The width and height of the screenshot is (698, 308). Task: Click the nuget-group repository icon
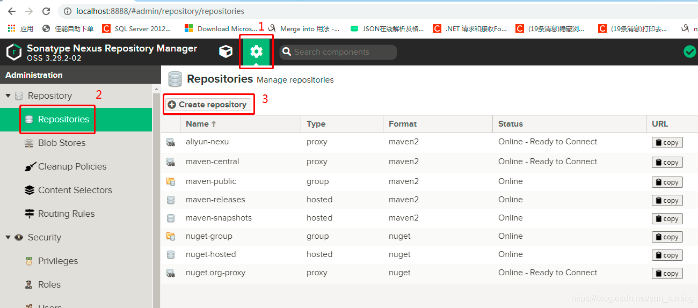coord(171,237)
